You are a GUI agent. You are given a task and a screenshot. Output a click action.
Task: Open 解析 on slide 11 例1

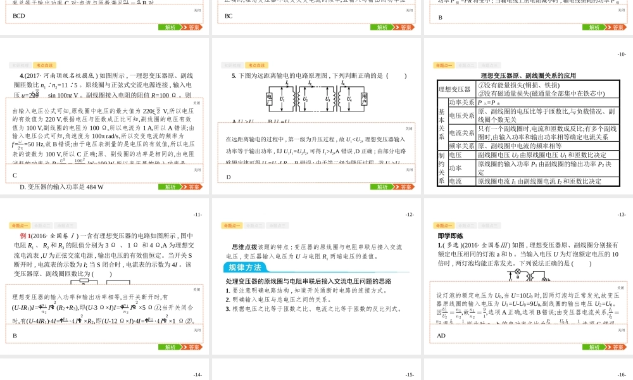coord(169,347)
